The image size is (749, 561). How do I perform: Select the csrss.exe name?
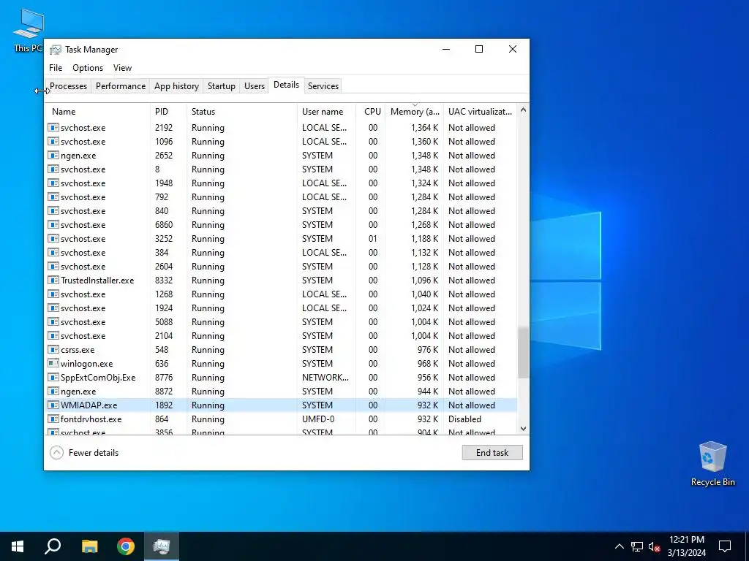pyautogui.click(x=78, y=350)
